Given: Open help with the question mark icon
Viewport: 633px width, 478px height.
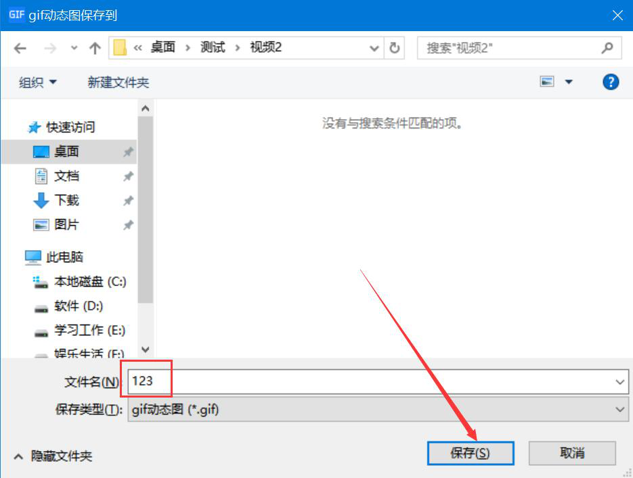Looking at the screenshot, I should tap(611, 82).
